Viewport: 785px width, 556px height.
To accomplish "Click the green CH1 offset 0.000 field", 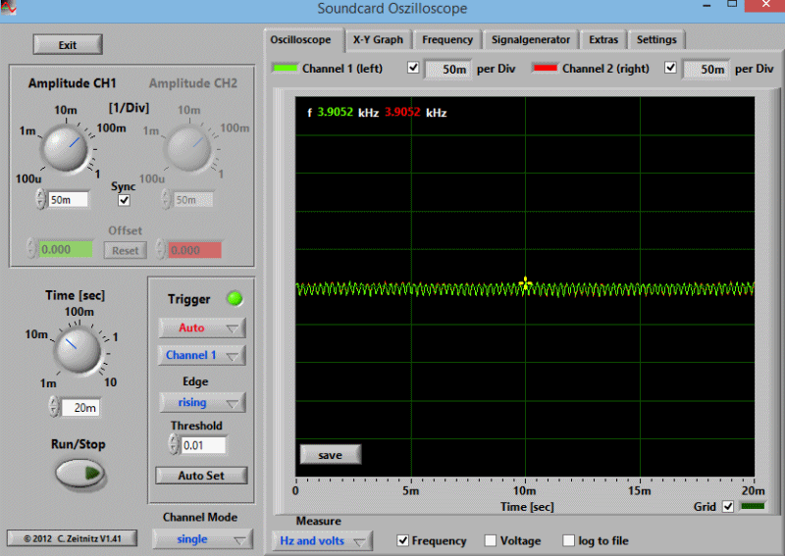I will (66, 250).
